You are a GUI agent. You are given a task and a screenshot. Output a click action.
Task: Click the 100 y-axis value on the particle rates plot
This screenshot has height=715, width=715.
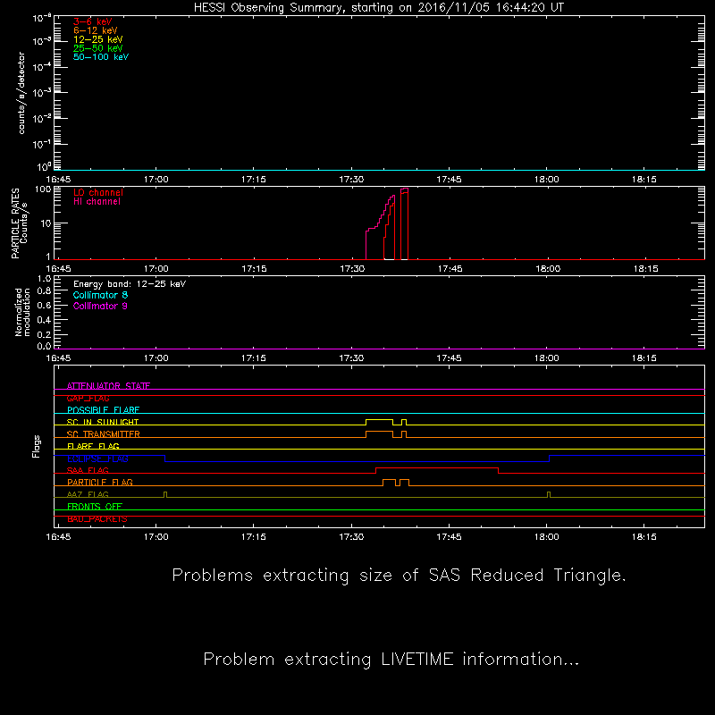click(43, 189)
